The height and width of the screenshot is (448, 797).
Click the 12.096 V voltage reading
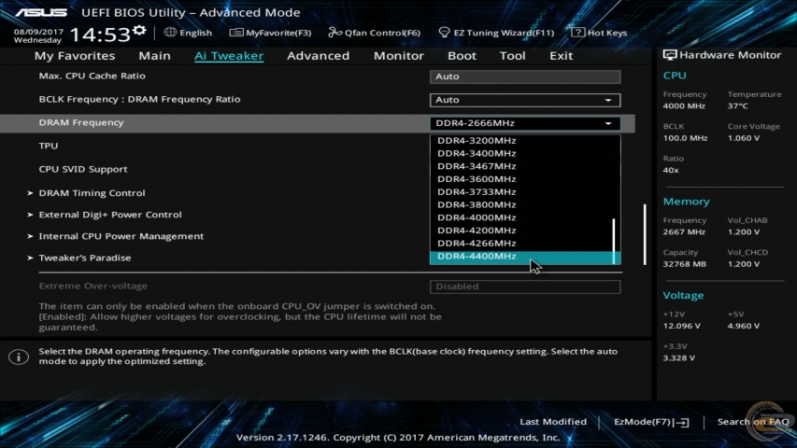[682, 326]
